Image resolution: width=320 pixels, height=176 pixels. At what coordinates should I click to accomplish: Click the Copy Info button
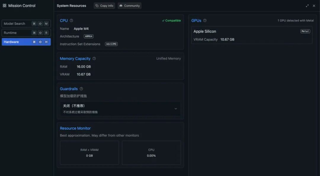click(104, 6)
